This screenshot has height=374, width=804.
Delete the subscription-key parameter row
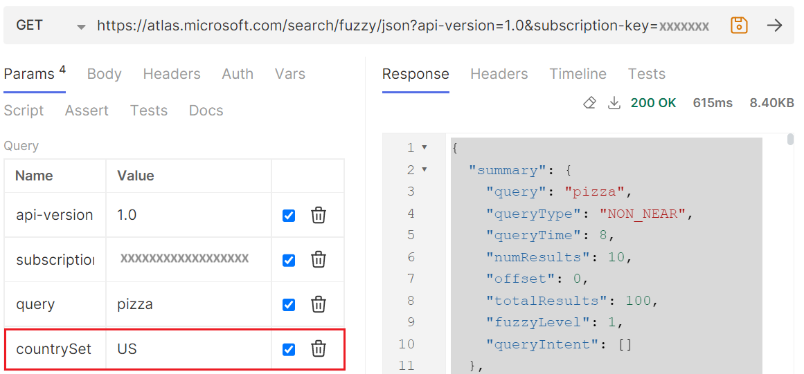coord(319,260)
